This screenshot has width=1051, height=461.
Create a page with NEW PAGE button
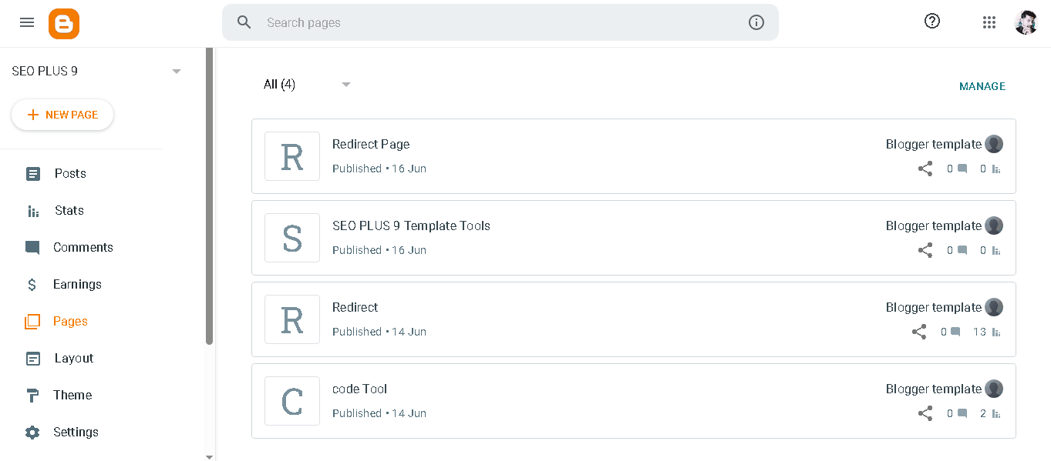click(x=62, y=115)
